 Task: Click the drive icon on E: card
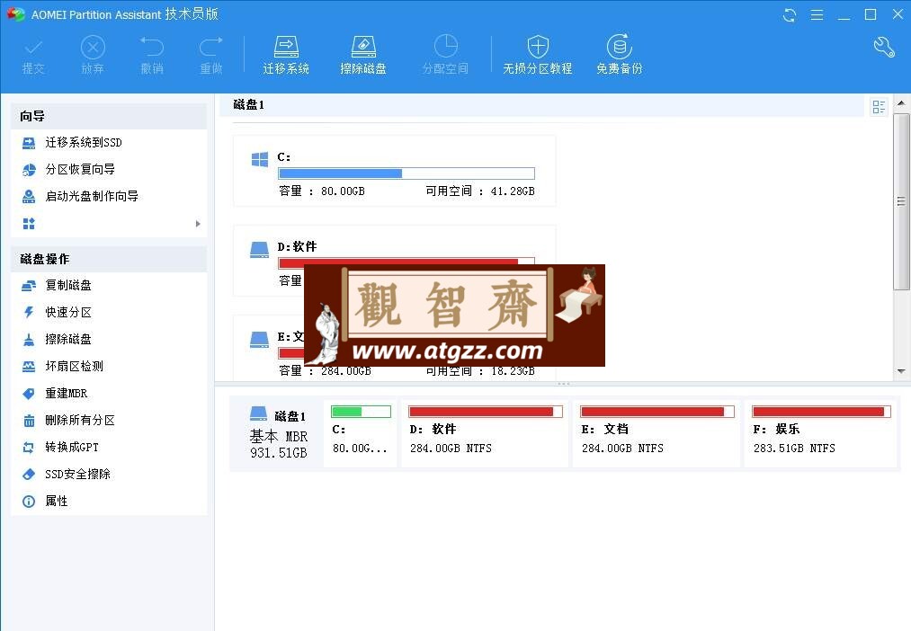tap(259, 340)
